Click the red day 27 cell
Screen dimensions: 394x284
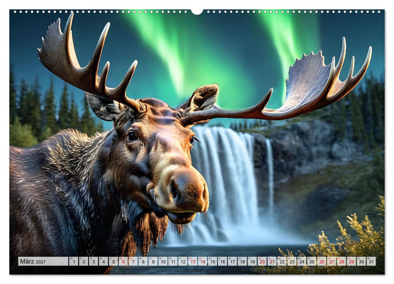(x=332, y=261)
